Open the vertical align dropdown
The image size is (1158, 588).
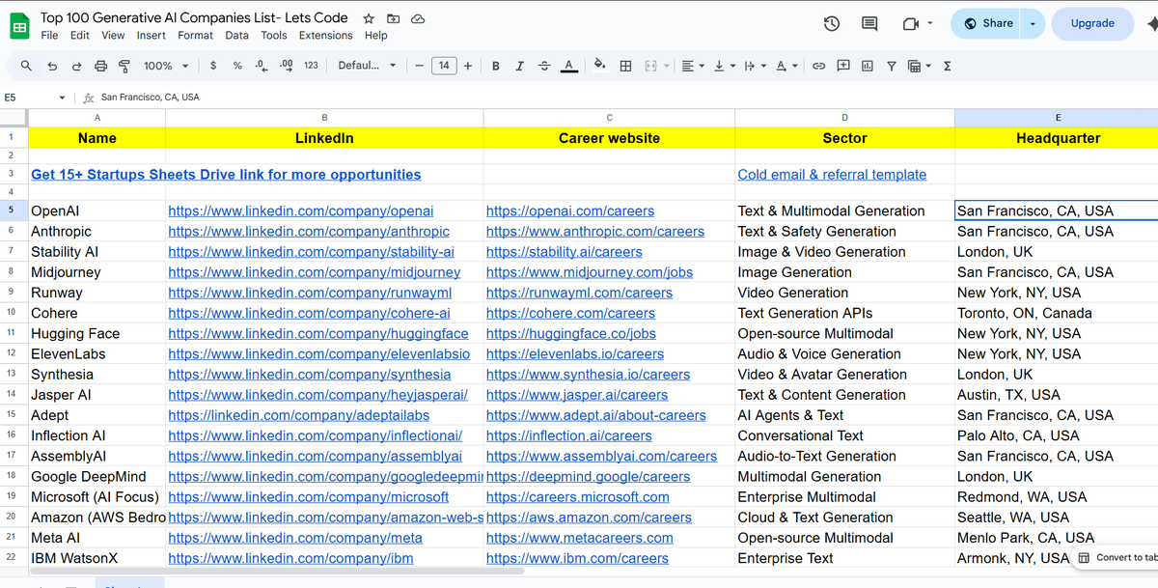coord(723,66)
